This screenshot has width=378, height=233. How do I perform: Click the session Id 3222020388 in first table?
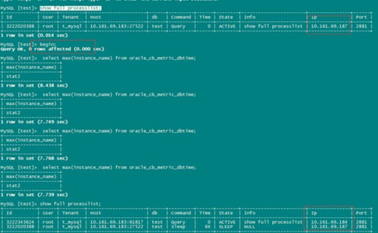click(x=20, y=26)
